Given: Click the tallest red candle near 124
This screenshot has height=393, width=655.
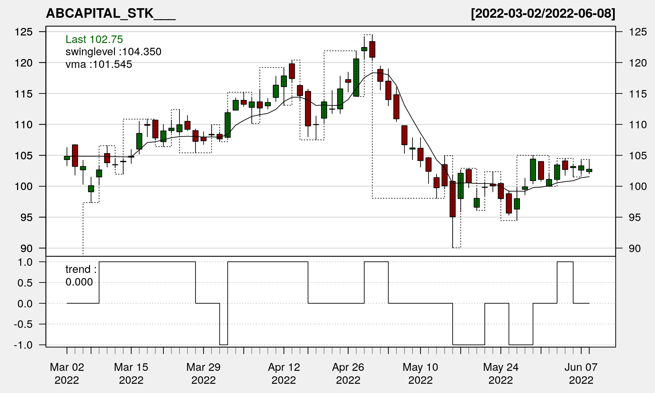Looking at the screenshot, I should click(x=372, y=49).
